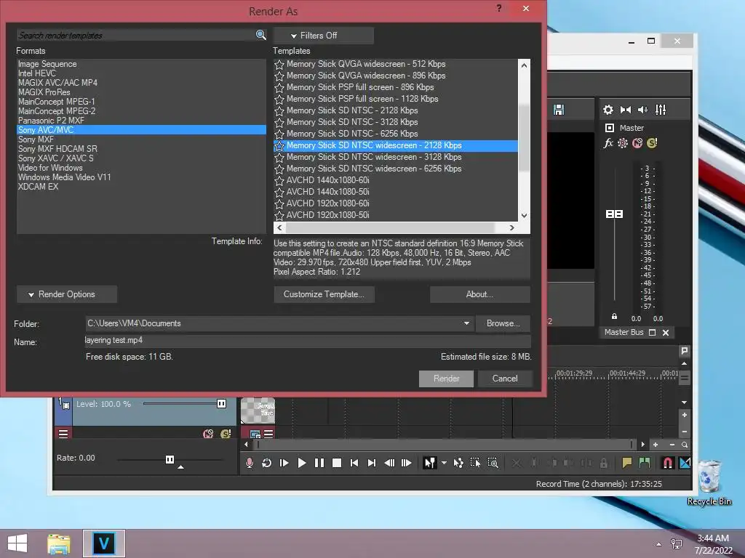
Task: Select the Zoom Edit tool
Action: click(493, 463)
